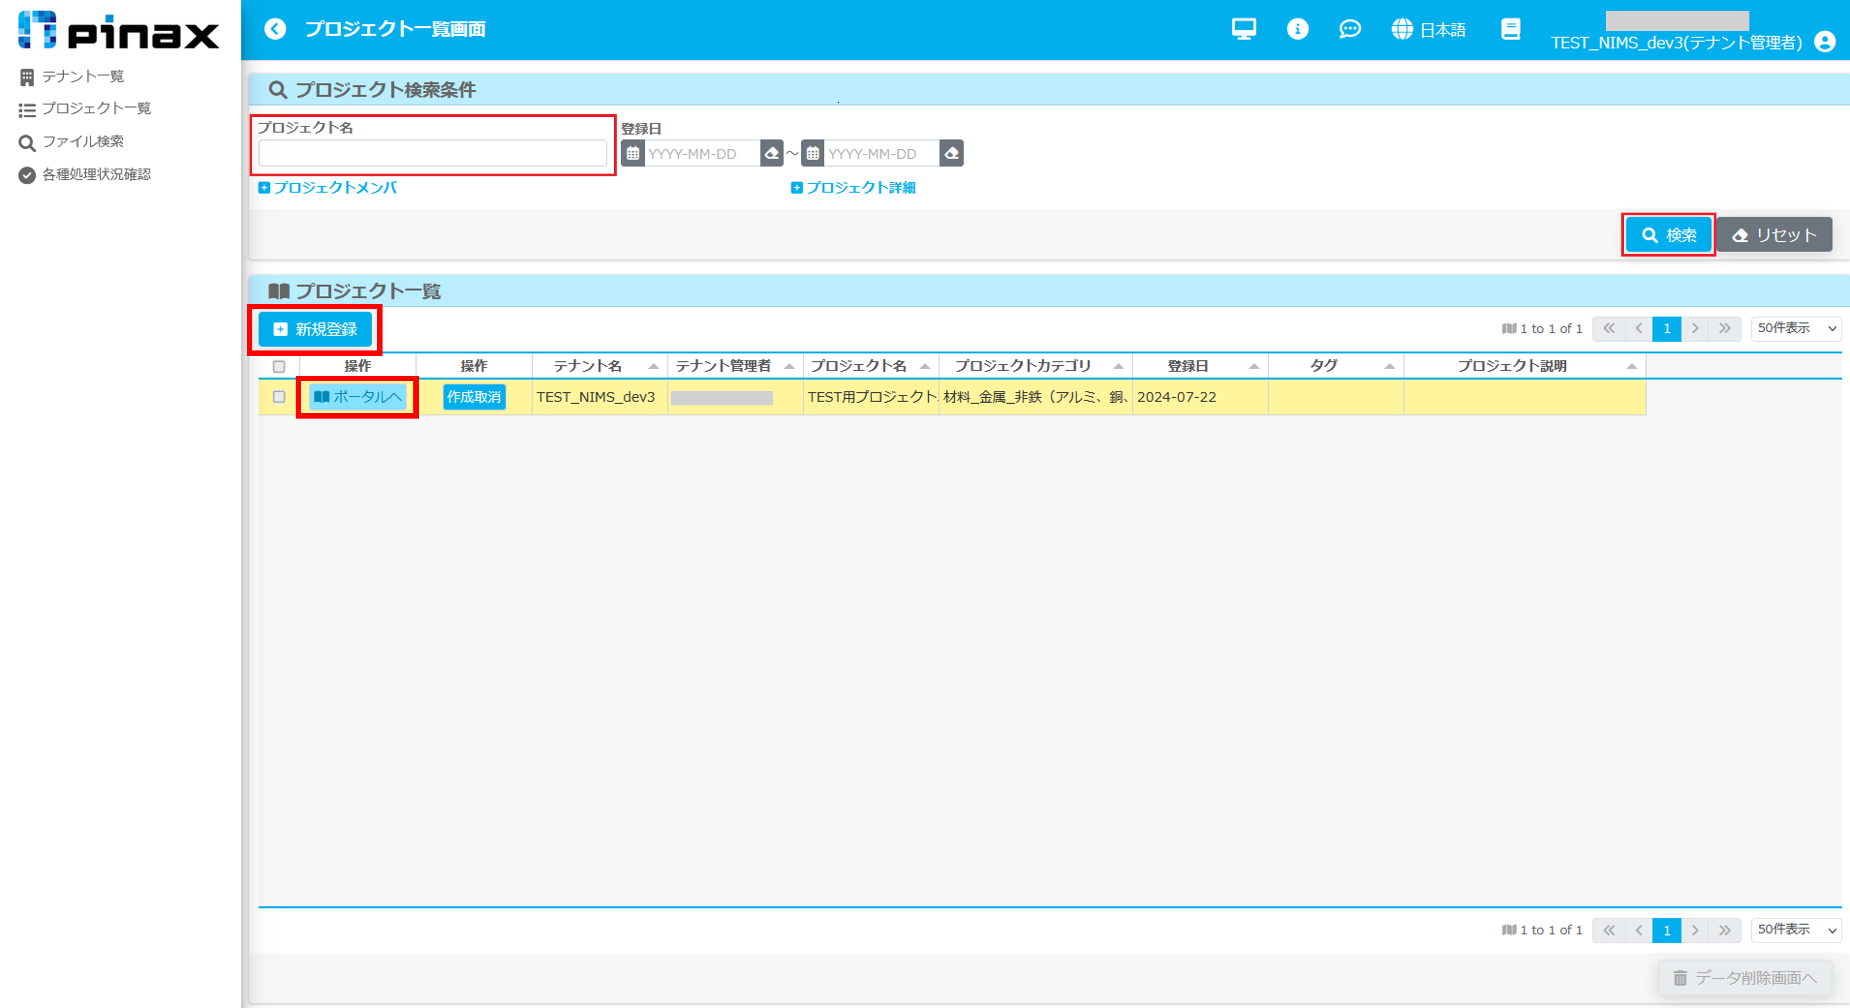Image resolution: width=1850 pixels, height=1008 pixels.
Task: Toggle the select-all checkbox in table header
Action: [279, 367]
